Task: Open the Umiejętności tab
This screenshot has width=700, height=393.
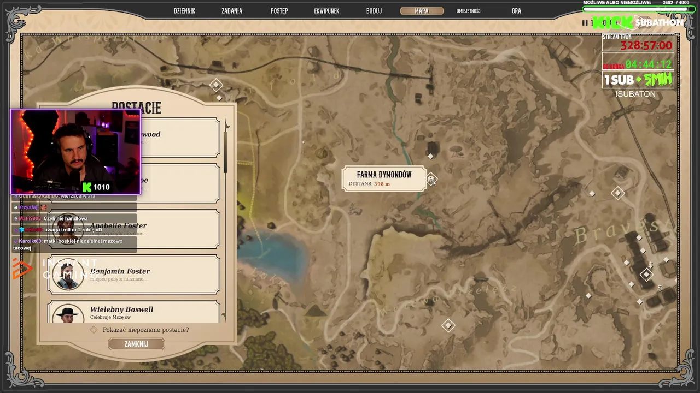Action: 469,11
